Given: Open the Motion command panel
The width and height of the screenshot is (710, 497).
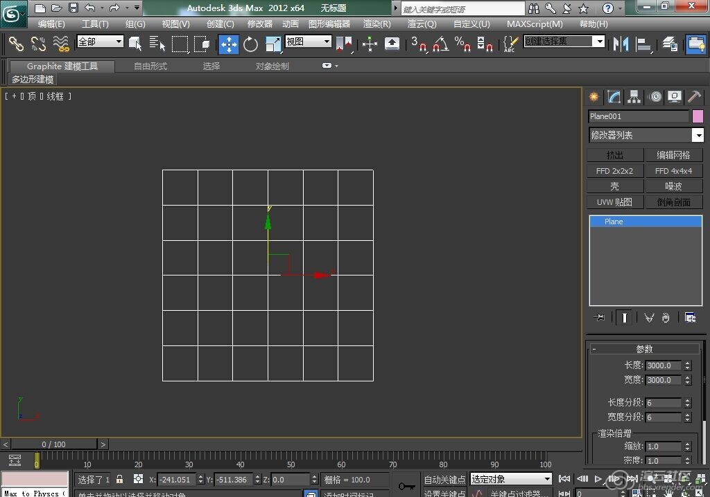Looking at the screenshot, I should point(655,97).
